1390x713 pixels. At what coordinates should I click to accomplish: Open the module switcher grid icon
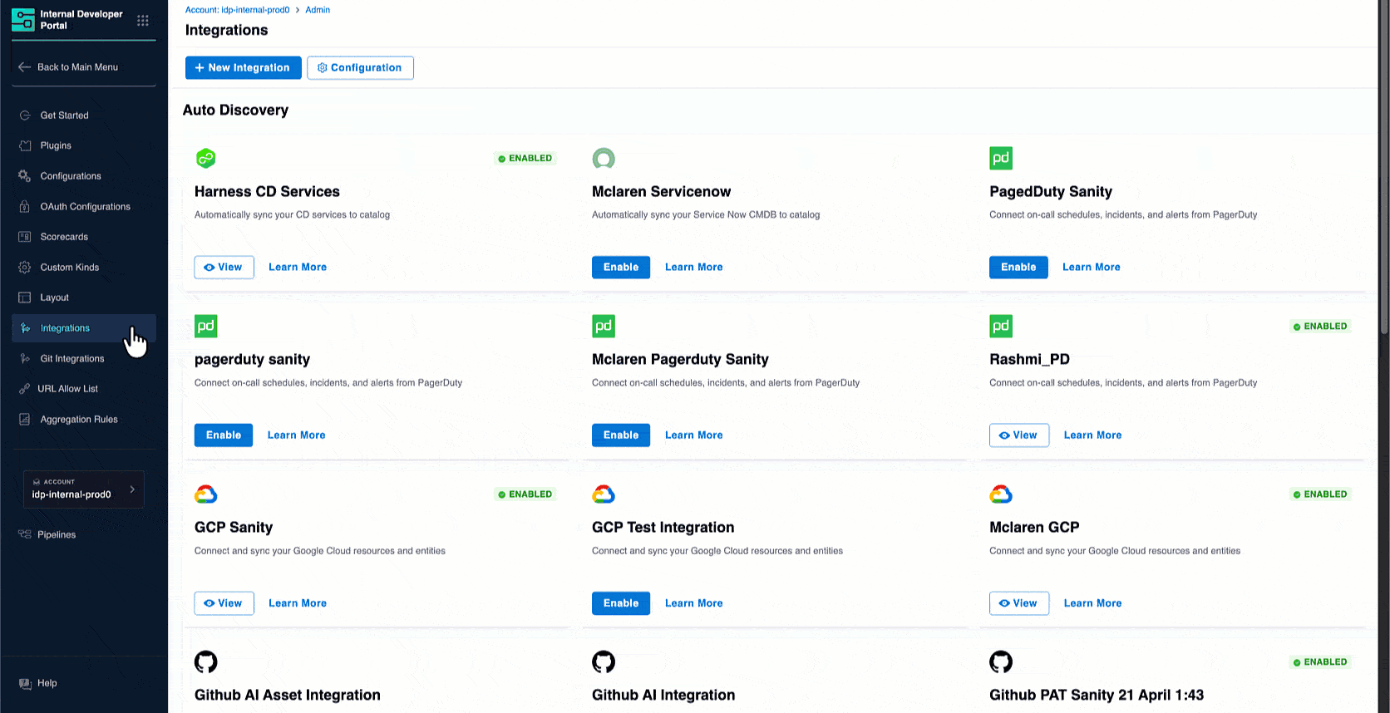[143, 20]
